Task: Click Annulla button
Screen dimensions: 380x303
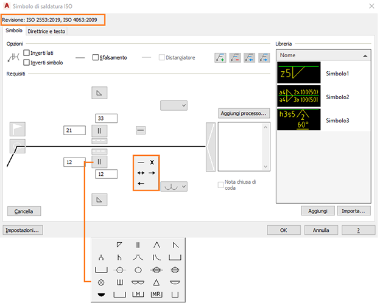Action: point(321,230)
